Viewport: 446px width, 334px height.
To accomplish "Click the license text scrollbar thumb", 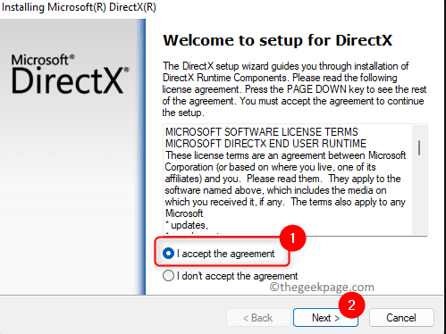I will pos(419,148).
